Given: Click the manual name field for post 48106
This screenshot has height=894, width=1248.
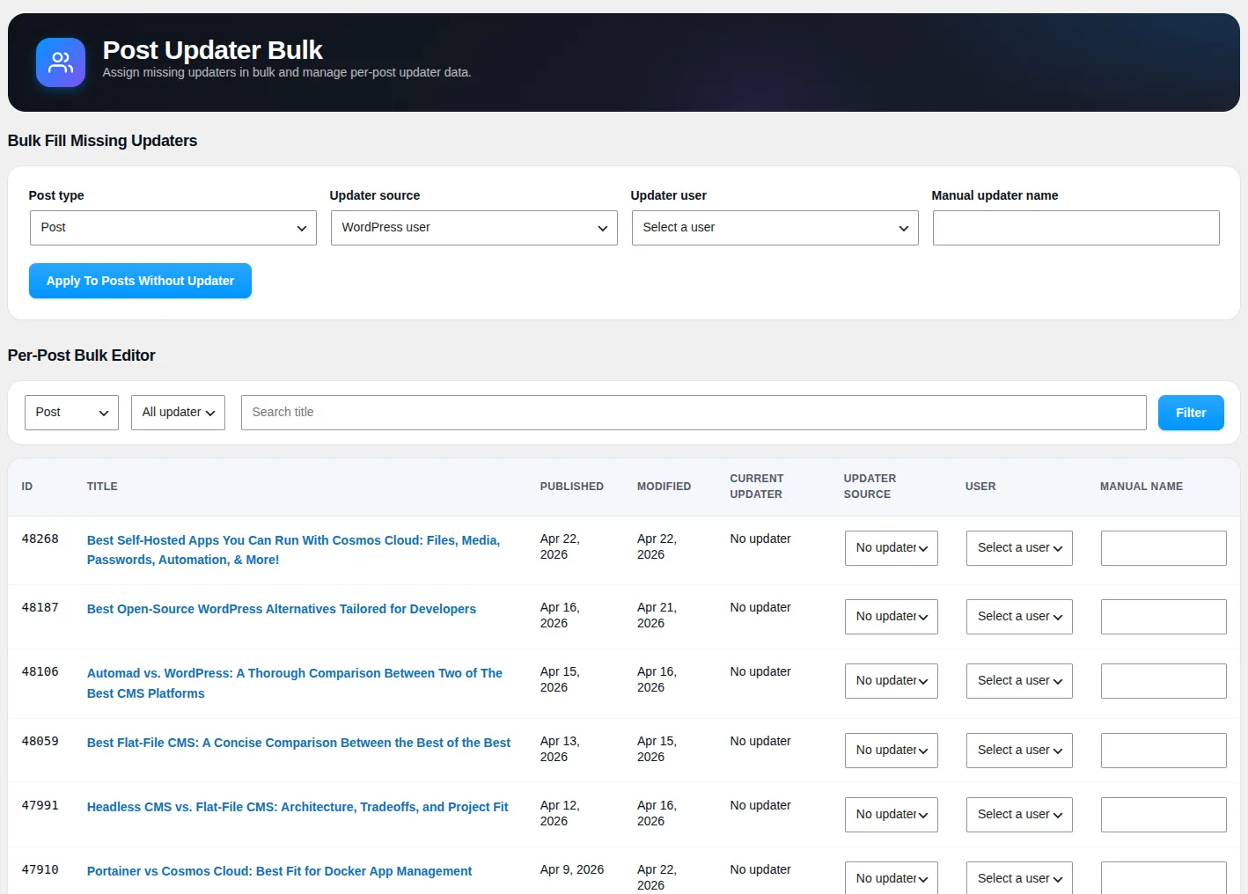Looking at the screenshot, I should coord(1164,681).
